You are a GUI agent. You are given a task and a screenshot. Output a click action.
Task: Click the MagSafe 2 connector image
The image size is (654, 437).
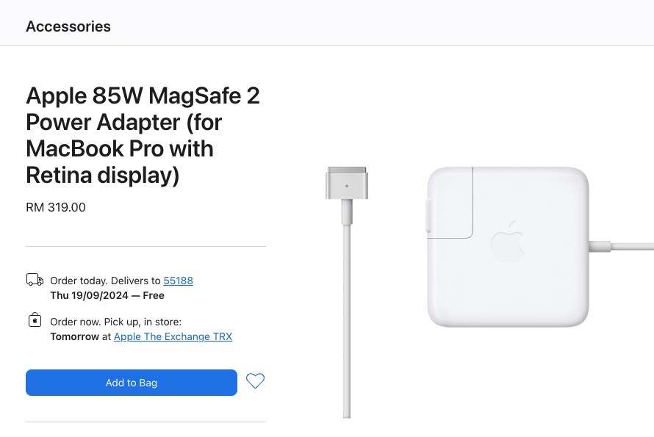(x=346, y=182)
